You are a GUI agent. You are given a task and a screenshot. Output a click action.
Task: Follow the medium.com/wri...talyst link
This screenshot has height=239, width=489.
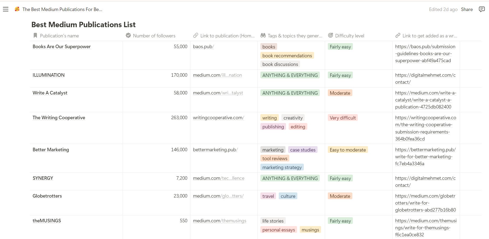click(218, 93)
